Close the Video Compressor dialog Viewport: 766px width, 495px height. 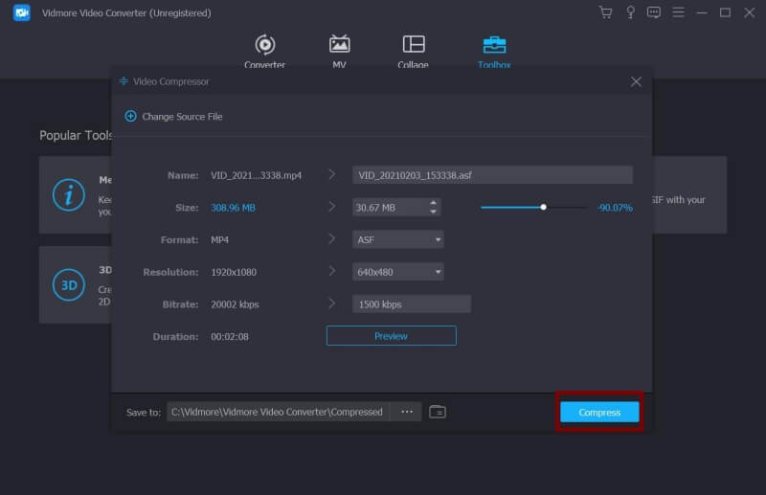636,81
